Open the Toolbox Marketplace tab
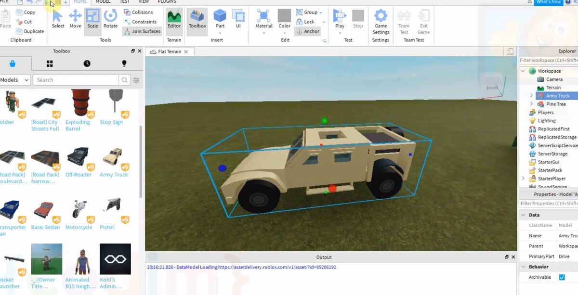This screenshot has height=295, width=578. click(13, 64)
